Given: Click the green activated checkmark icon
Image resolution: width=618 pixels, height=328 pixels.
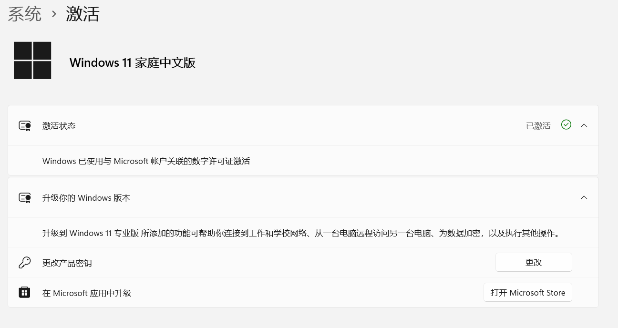Looking at the screenshot, I should point(566,124).
